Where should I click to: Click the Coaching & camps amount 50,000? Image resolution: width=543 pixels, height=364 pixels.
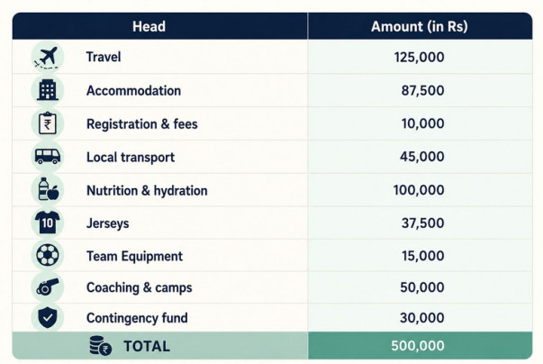pos(422,287)
